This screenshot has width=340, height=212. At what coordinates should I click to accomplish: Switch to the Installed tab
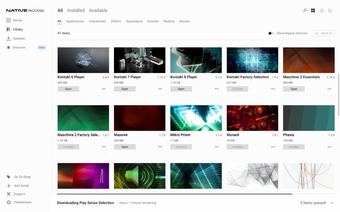coord(76,10)
